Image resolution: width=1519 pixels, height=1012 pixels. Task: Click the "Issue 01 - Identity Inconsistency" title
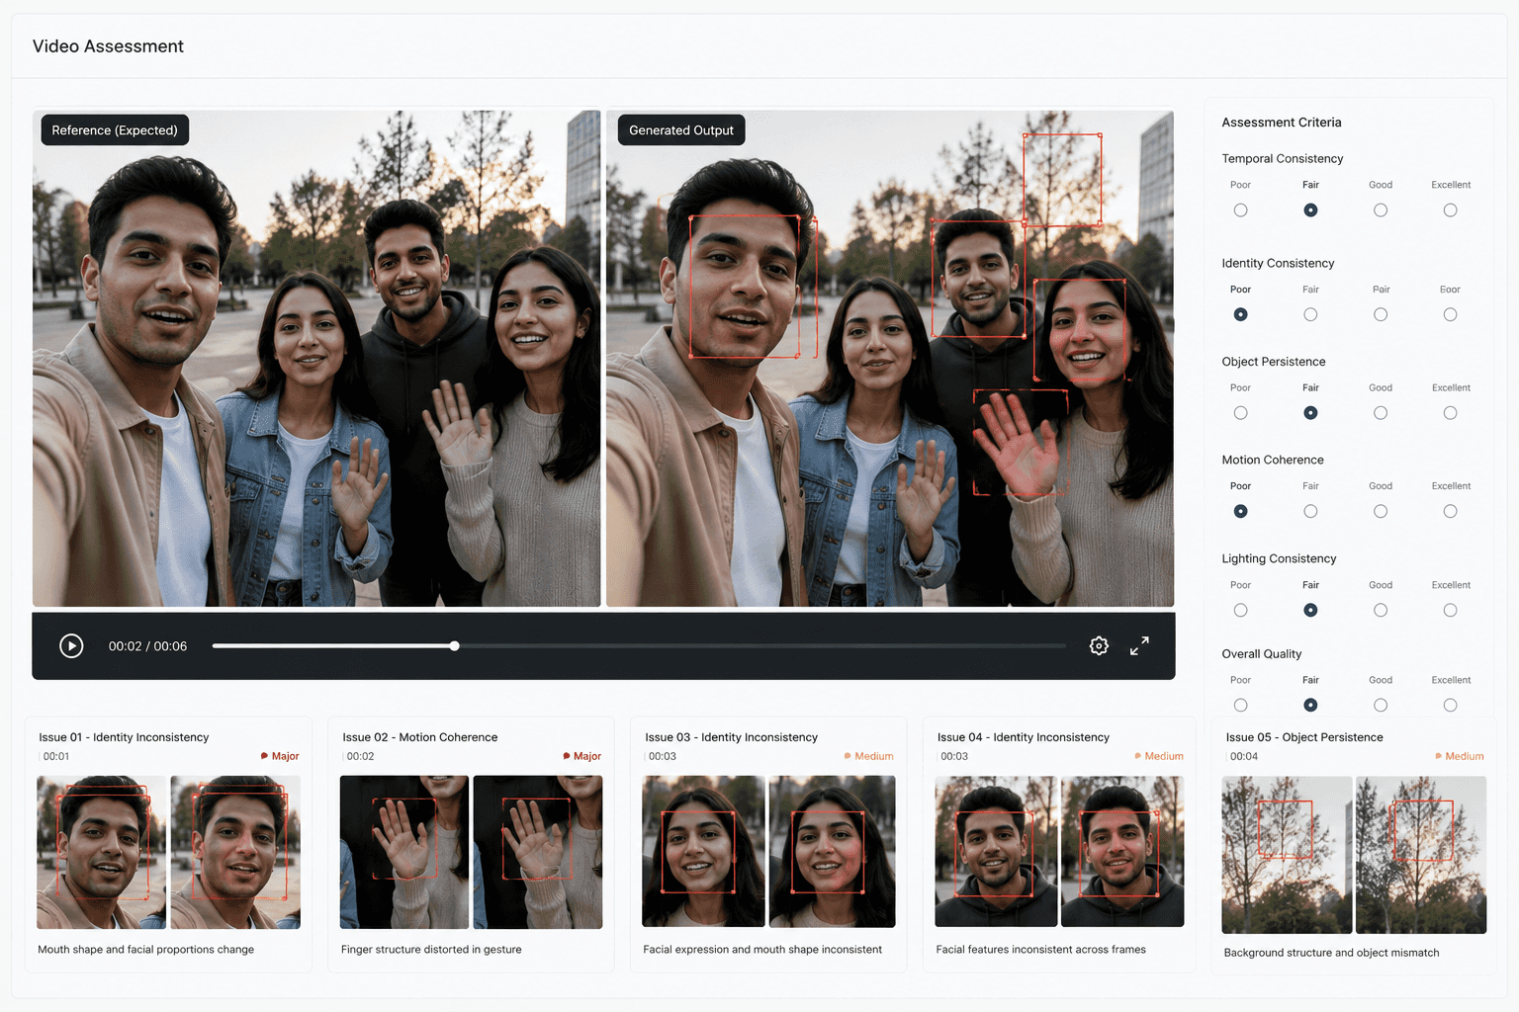[x=124, y=737]
